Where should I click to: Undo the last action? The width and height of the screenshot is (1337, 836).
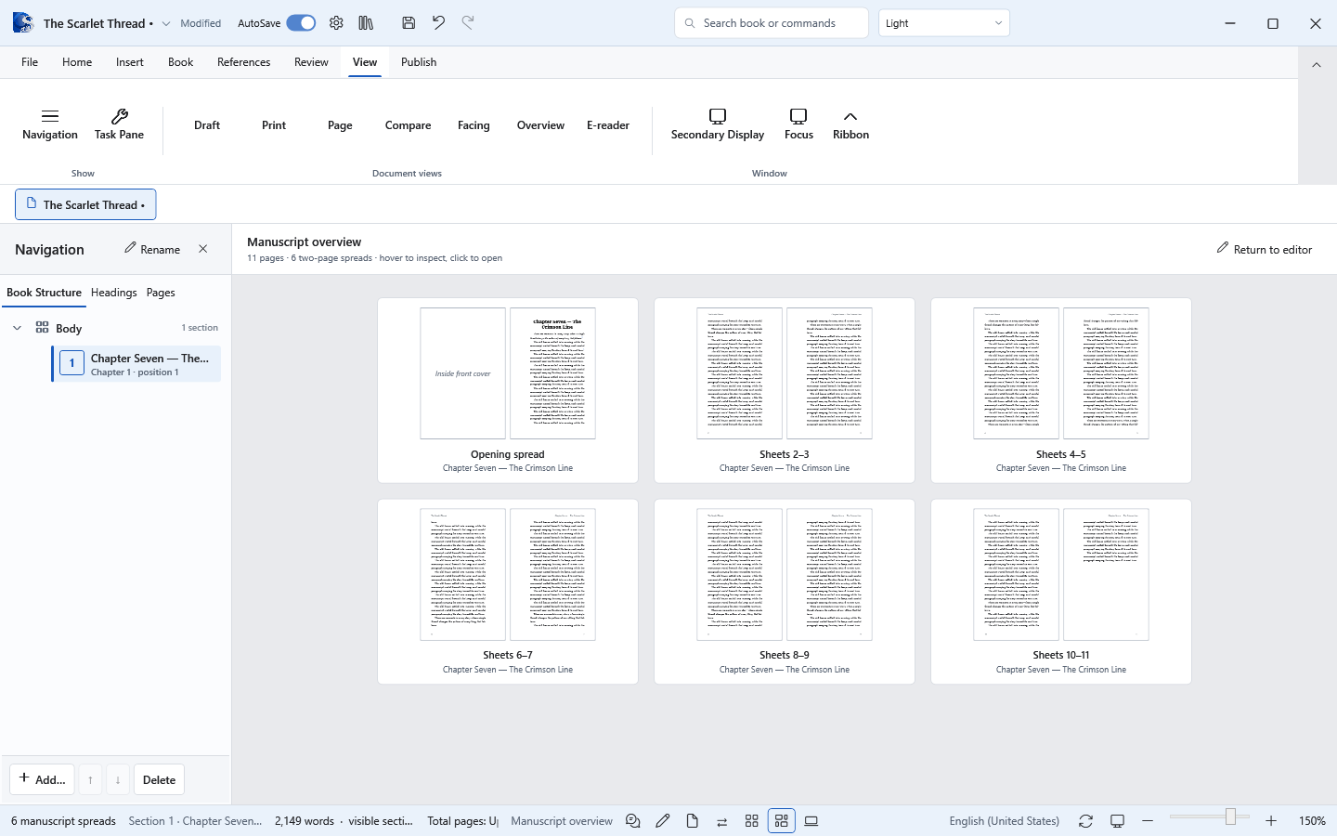coord(438,23)
